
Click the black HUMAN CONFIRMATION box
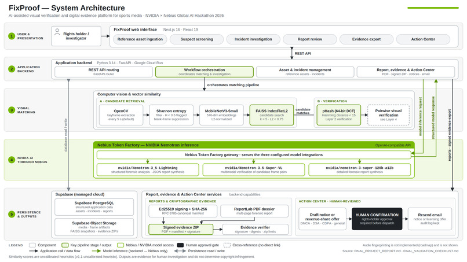[377, 219]
